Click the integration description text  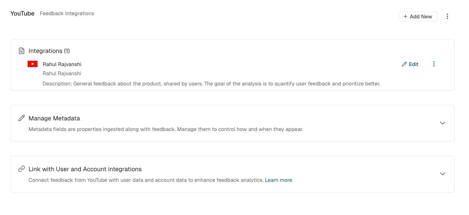(211, 84)
